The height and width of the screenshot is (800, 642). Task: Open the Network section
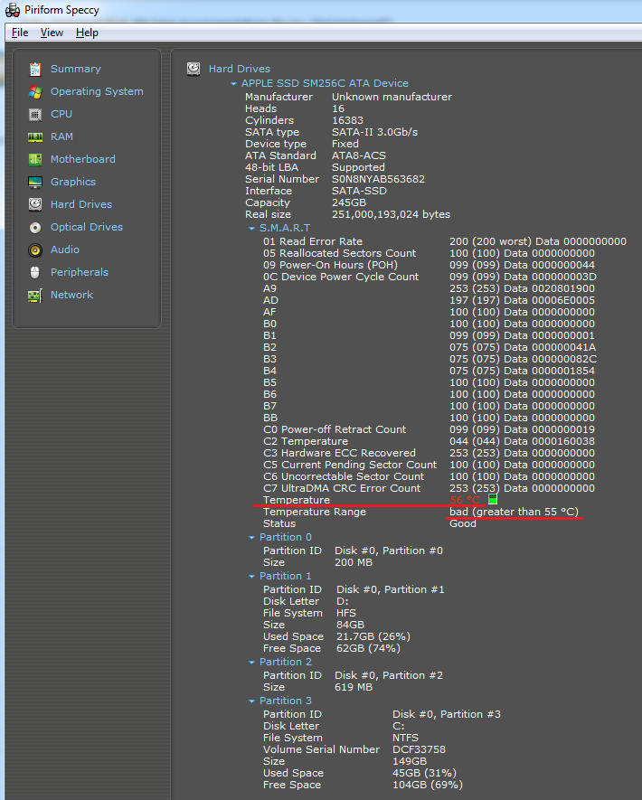(71, 295)
